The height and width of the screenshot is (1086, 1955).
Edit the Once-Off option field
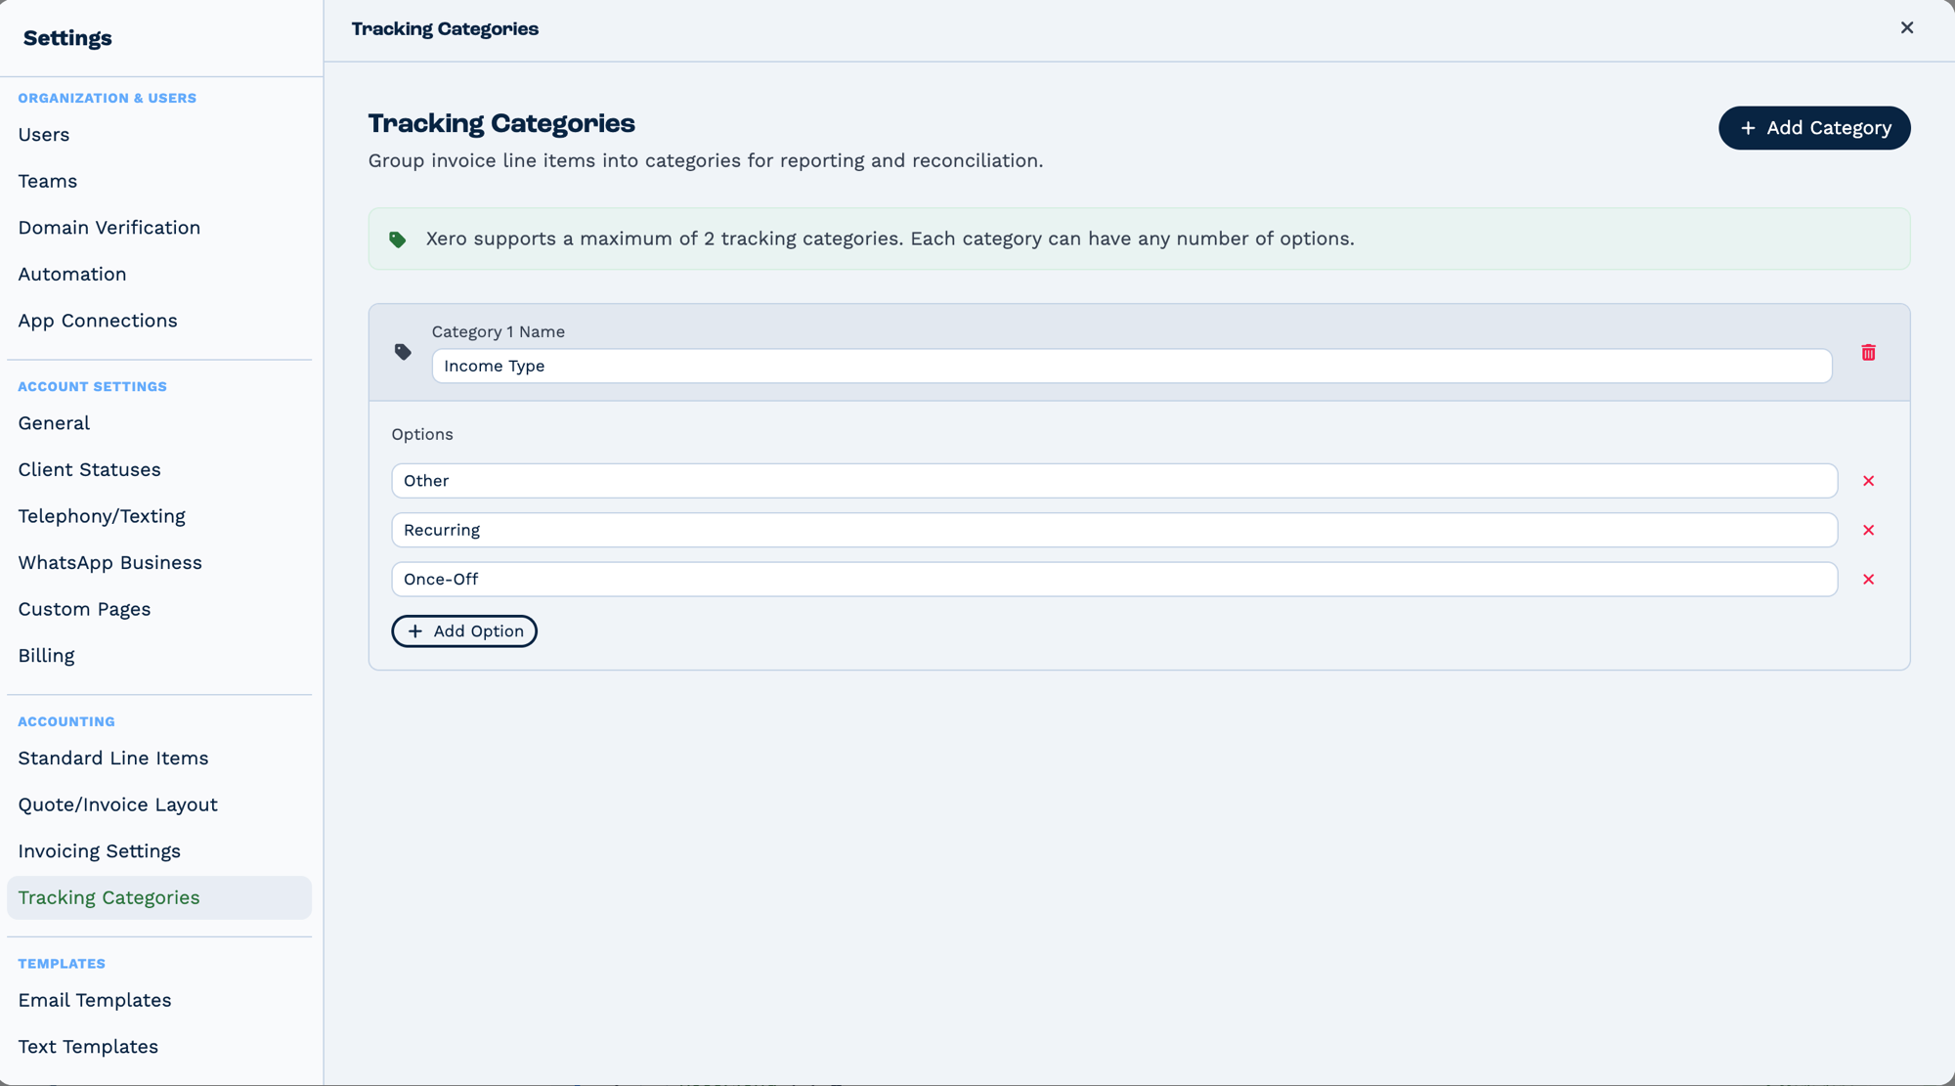tap(1114, 580)
